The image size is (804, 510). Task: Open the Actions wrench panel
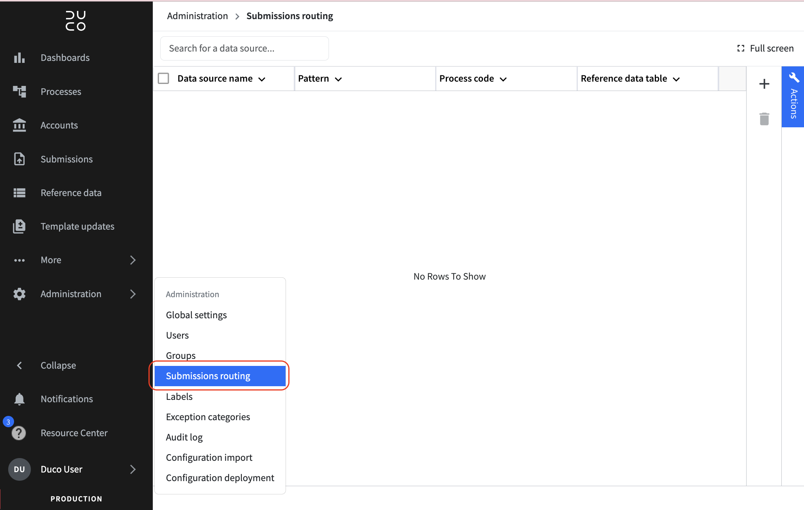tap(793, 97)
